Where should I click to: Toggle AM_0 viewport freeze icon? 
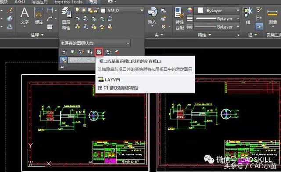pos(90,10)
